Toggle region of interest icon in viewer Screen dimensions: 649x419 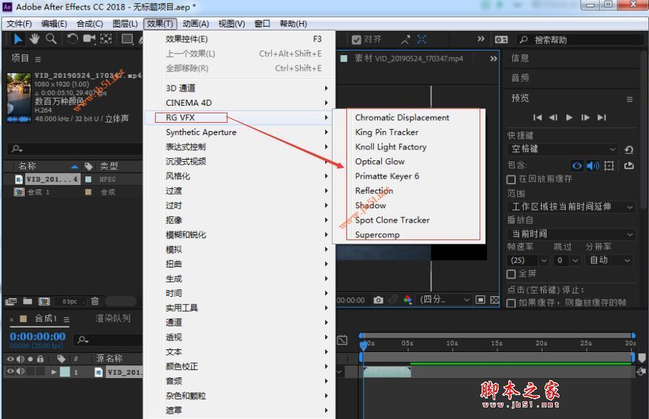click(x=480, y=300)
